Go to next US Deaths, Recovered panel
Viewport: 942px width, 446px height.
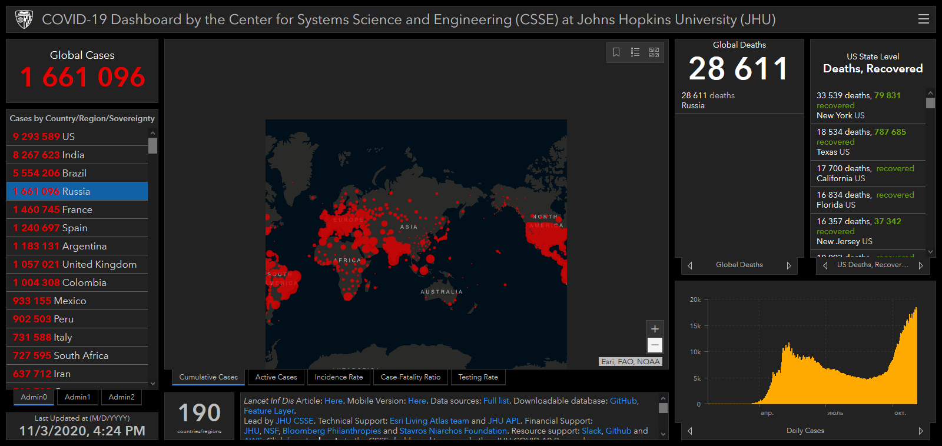(921, 265)
